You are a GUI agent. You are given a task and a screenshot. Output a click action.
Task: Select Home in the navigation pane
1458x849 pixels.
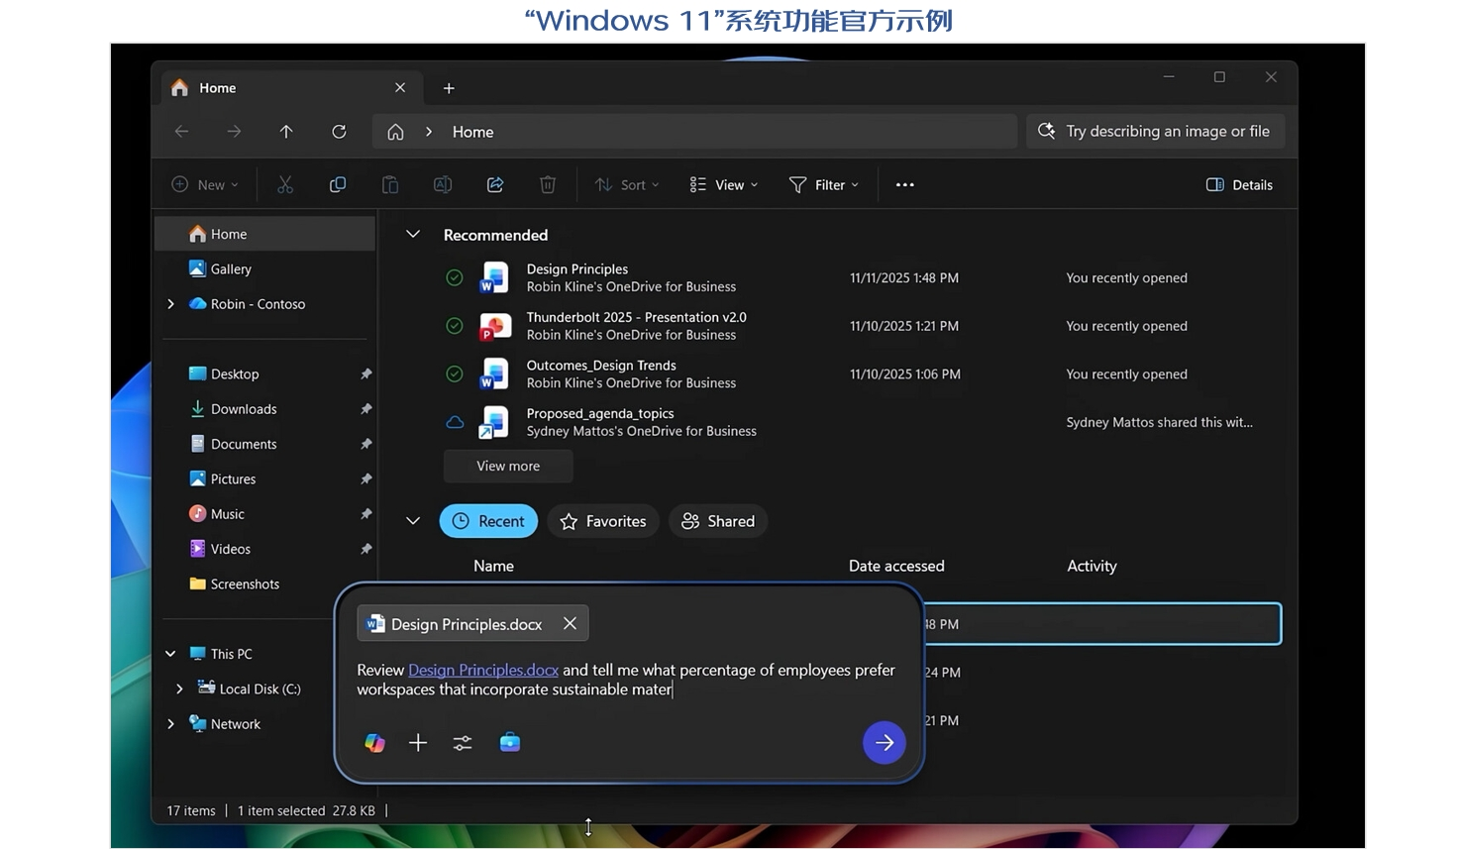(265, 234)
